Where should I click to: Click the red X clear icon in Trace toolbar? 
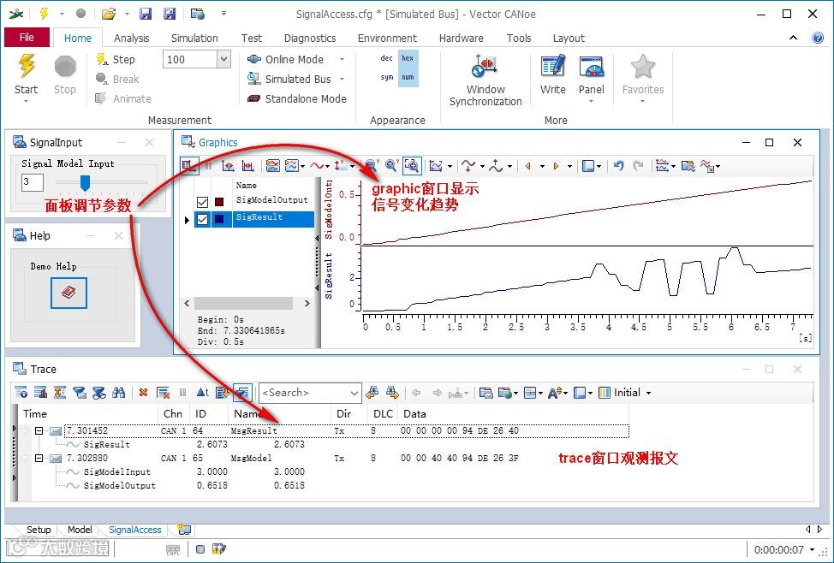click(143, 393)
